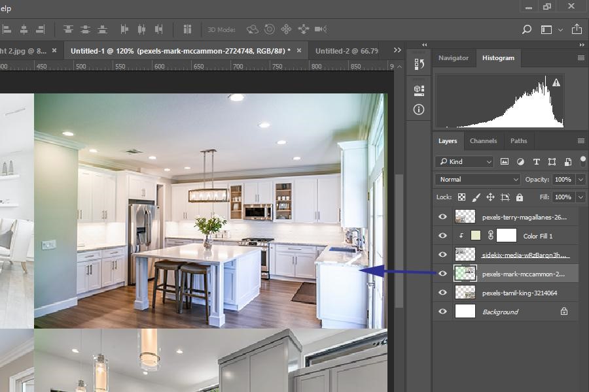Click the Share export icon
Screen dimensions: 589x392
(x=577, y=29)
